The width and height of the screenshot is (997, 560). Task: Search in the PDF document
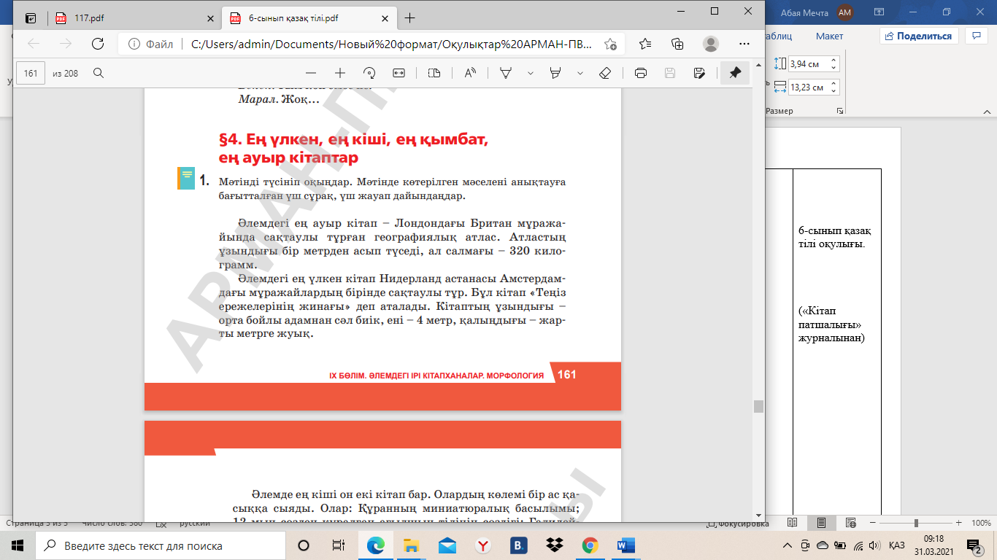point(98,73)
